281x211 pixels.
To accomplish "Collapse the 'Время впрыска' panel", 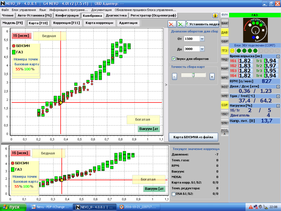I will click(x=277, y=56).
